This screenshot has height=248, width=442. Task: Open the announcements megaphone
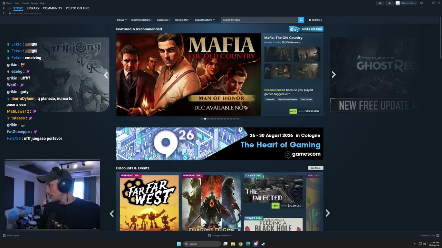[x=380, y=3]
